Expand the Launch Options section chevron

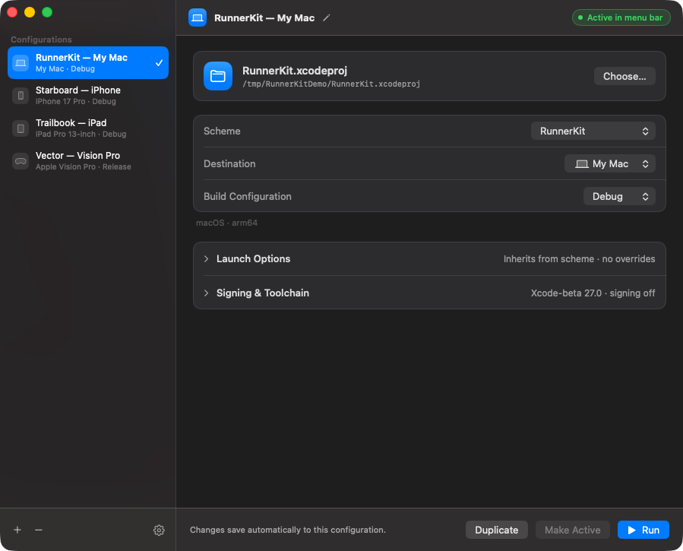[x=206, y=258]
